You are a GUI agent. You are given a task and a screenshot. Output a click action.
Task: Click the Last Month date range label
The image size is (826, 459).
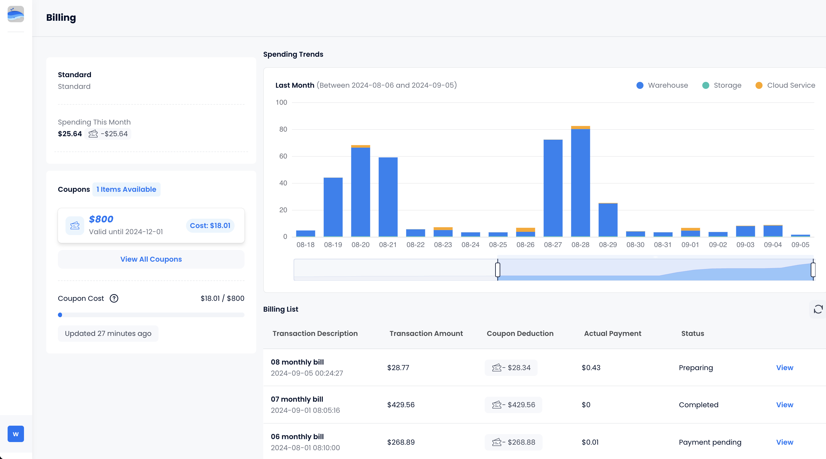click(366, 85)
